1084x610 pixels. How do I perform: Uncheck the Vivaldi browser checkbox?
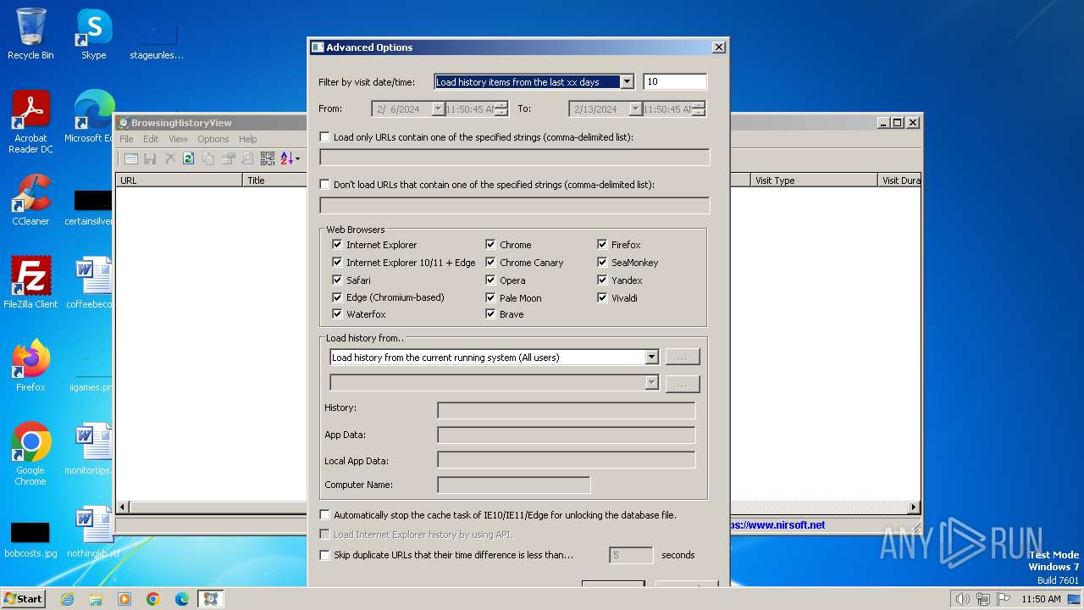click(602, 297)
